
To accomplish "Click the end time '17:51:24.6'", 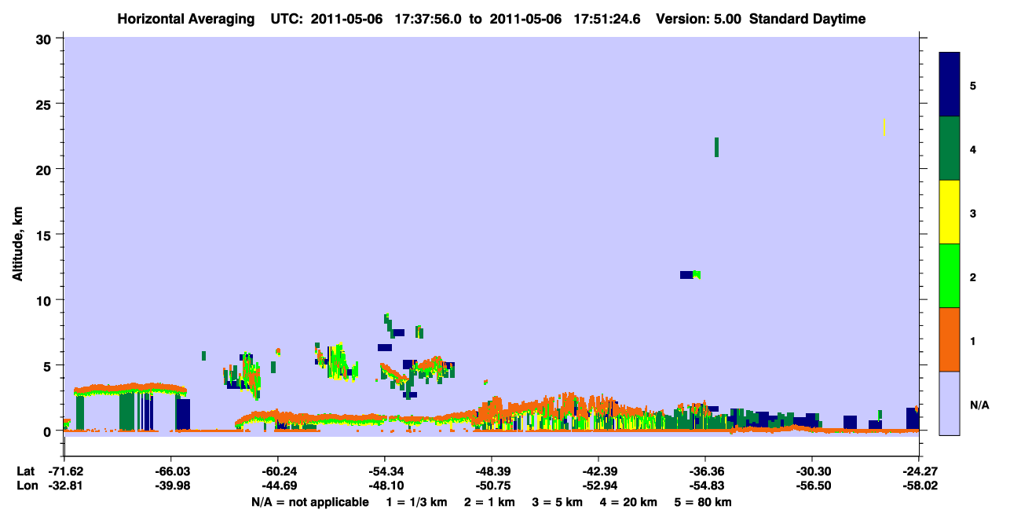I will (x=607, y=19).
